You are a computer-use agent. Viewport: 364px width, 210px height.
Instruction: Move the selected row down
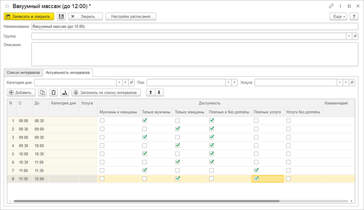point(159,92)
